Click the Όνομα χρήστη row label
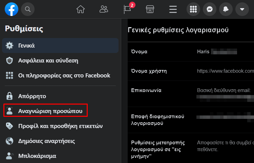 click(149, 71)
